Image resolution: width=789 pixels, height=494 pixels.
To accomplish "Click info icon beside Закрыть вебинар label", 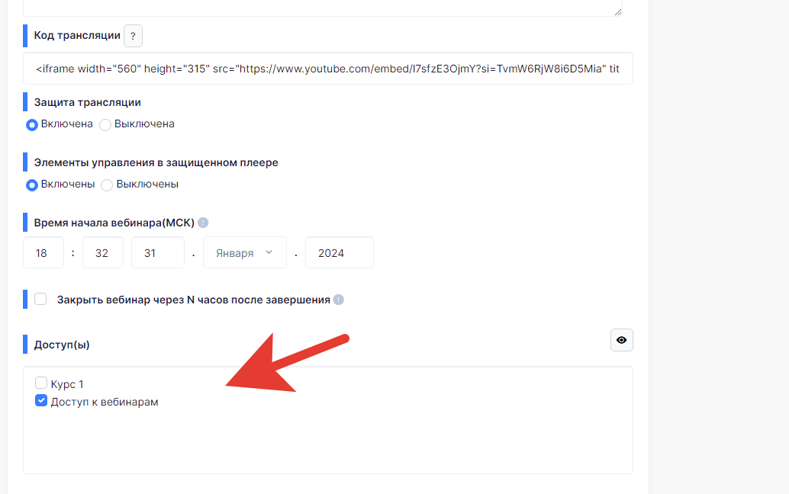I will [x=339, y=300].
